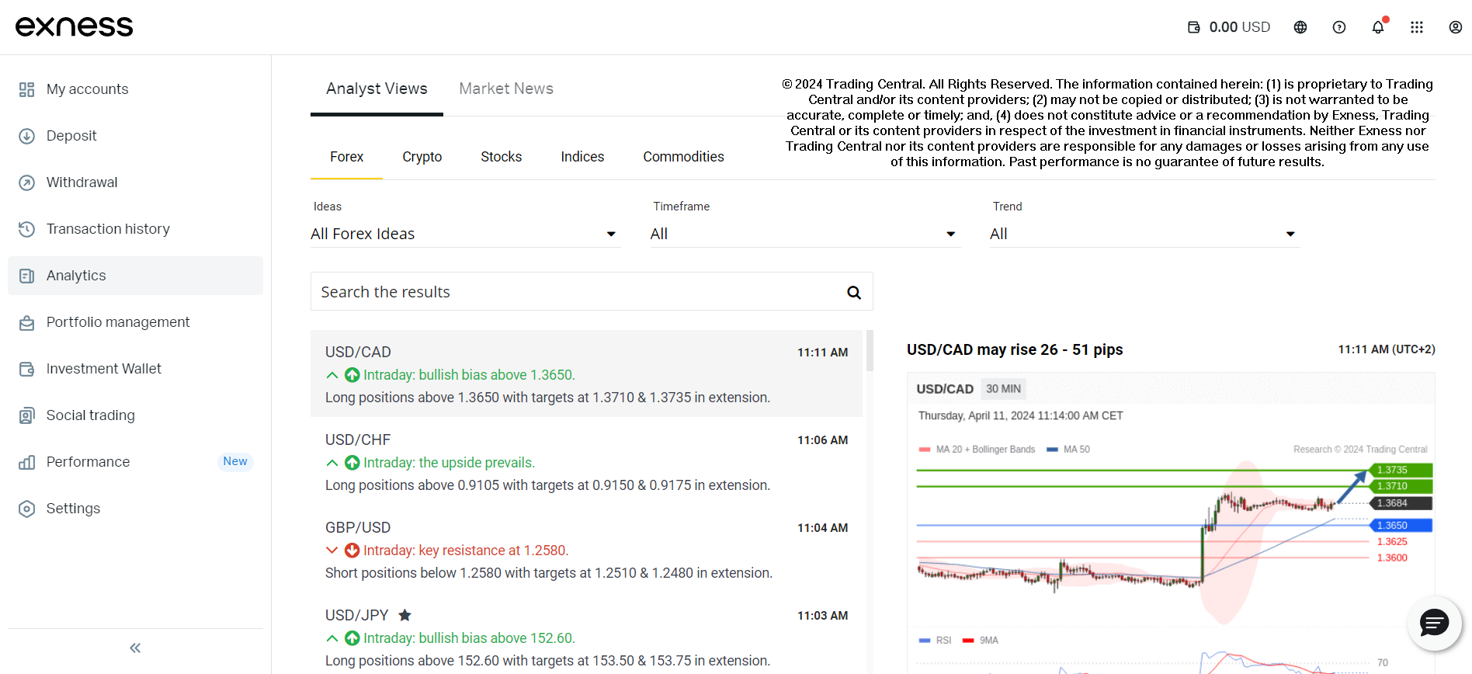
Task: Go to Deposit page
Action: [x=135, y=136]
